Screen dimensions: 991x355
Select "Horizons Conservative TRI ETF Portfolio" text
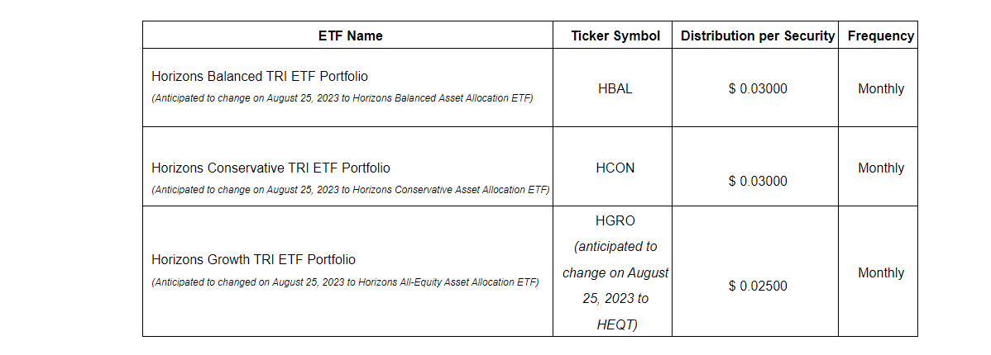(270, 168)
